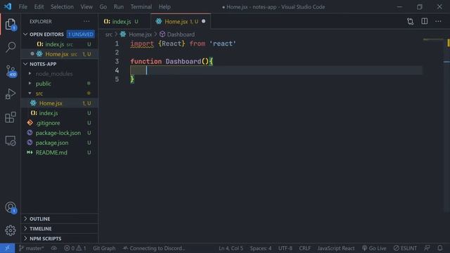Open Problems errors and warnings indicator
The height and width of the screenshot is (253, 450).
click(x=75, y=248)
